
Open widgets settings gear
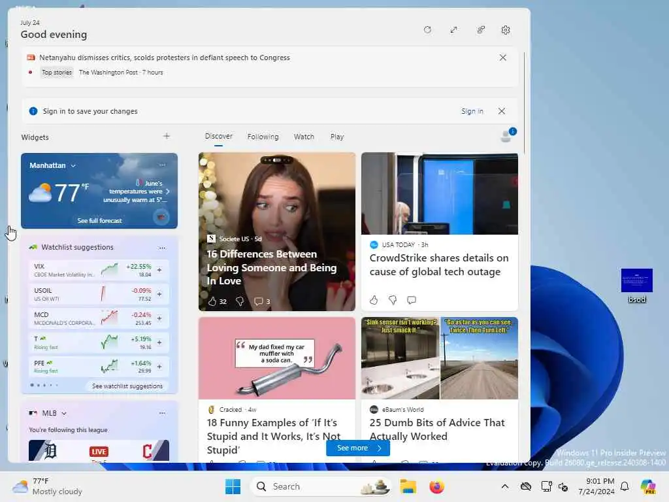click(x=506, y=30)
